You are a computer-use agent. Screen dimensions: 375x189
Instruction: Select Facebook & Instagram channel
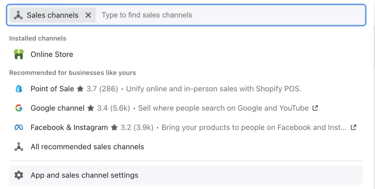coord(186,127)
